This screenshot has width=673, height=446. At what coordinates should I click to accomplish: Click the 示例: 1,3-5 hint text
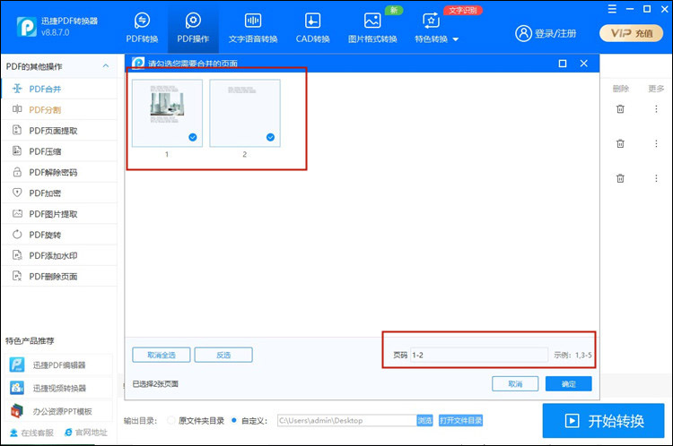pos(572,355)
